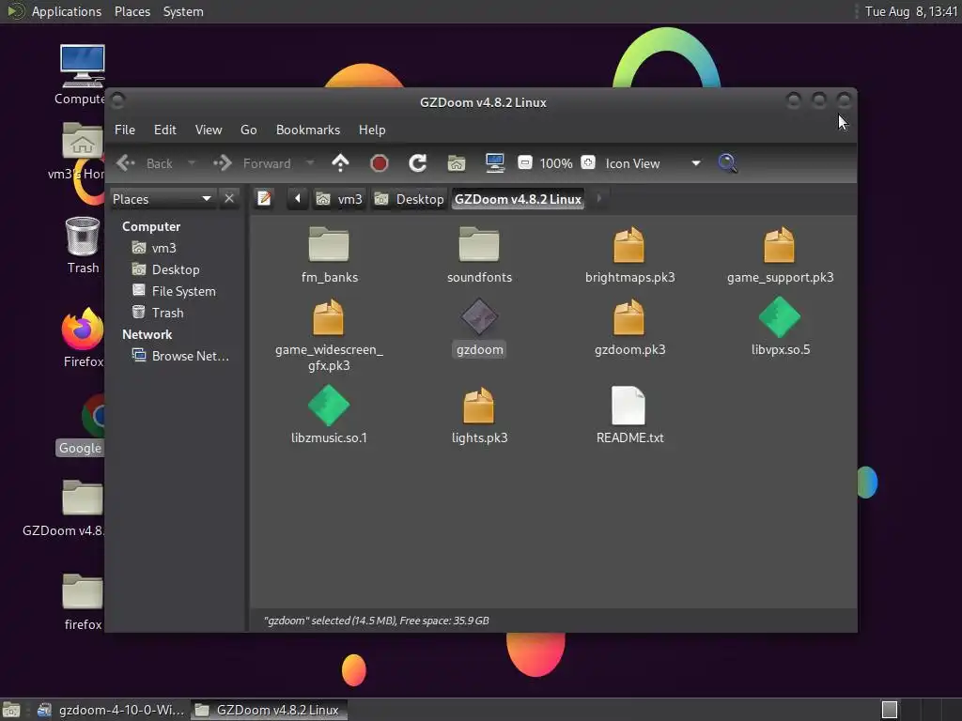Open File System in sidebar
The width and height of the screenshot is (962, 721).
click(x=175, y=291)
